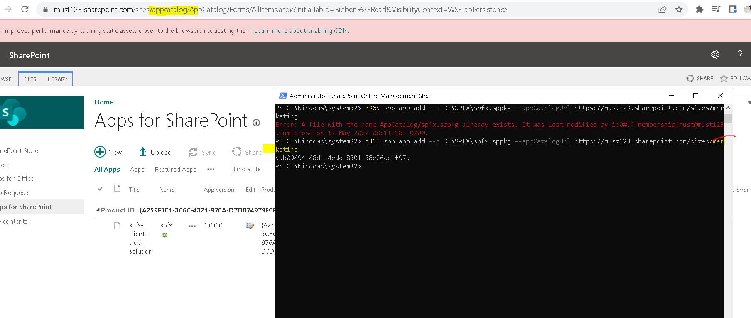Click the padlock site info icon

click(46, 10)
